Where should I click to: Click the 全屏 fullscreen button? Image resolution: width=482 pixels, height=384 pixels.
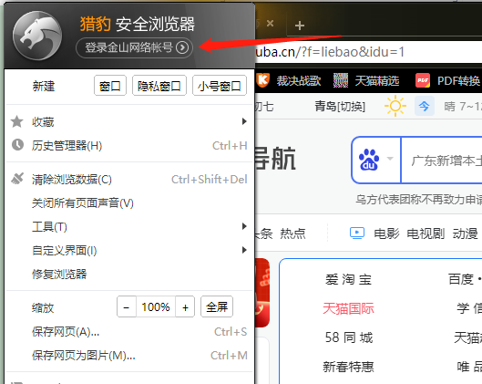[x=217, y=306]
